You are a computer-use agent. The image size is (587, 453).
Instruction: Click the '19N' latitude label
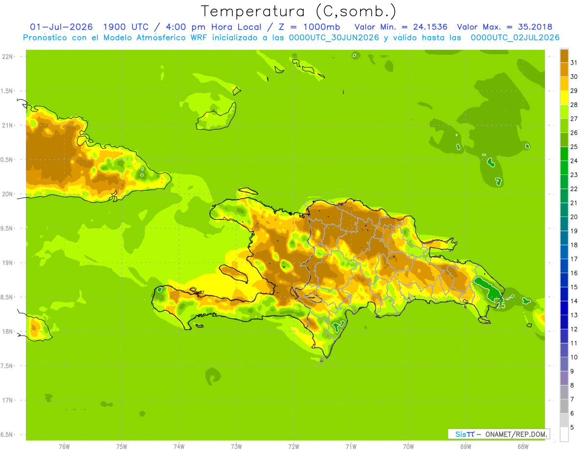pos(8,262)
